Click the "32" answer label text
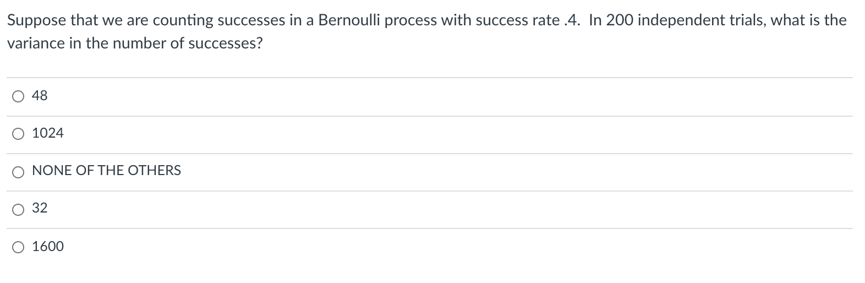Image resolution: width=865 pixels, height=283 pixels. (x=40, y=208)
